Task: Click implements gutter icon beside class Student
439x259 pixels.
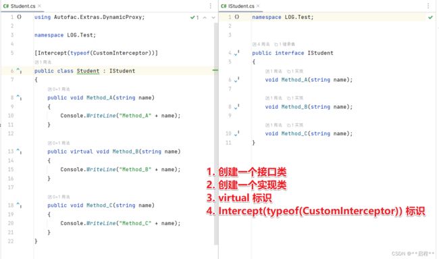Action: click(19, 70)
